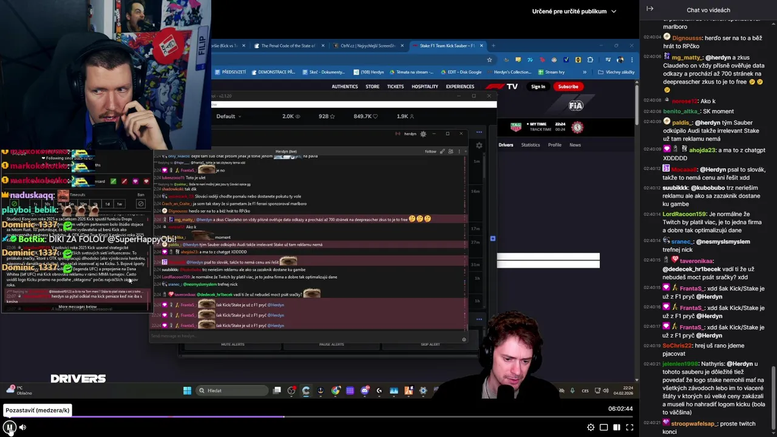777x437 pixels.
Task: Expand the Default dropdown
Action: click(229, 116)
